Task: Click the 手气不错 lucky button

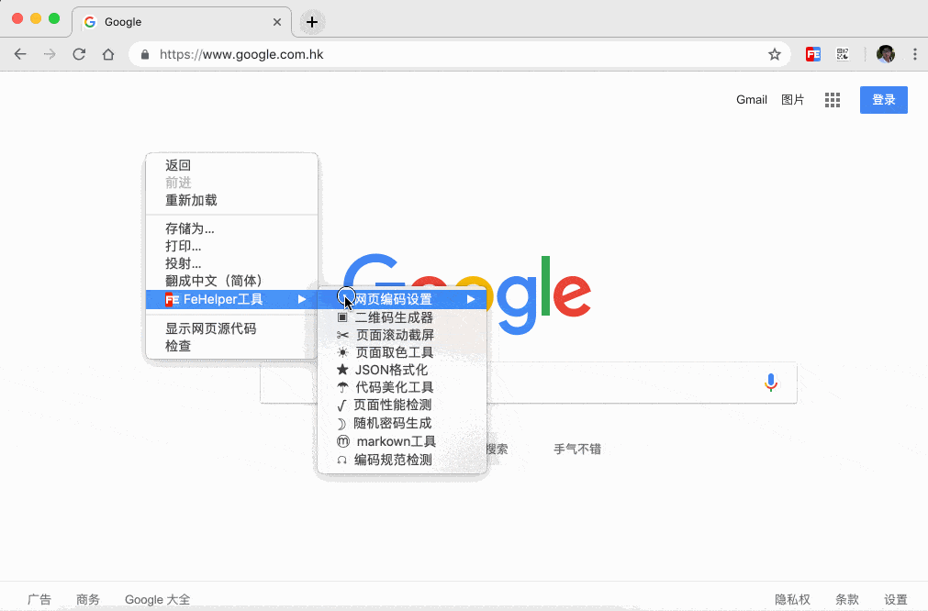Action: coord(576,449)
